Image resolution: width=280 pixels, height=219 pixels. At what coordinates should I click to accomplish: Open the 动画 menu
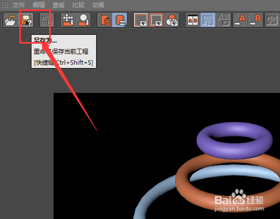point(98,5)
